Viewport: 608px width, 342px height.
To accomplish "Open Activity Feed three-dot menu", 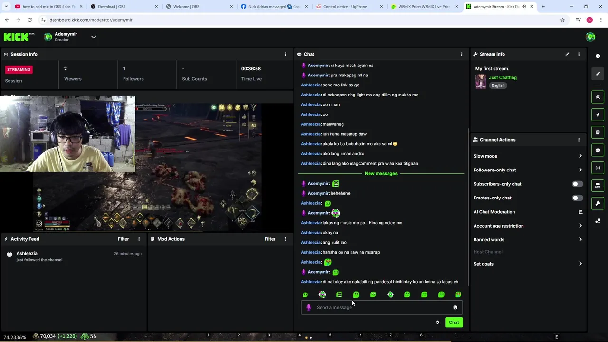I will [x=139, y=239].
